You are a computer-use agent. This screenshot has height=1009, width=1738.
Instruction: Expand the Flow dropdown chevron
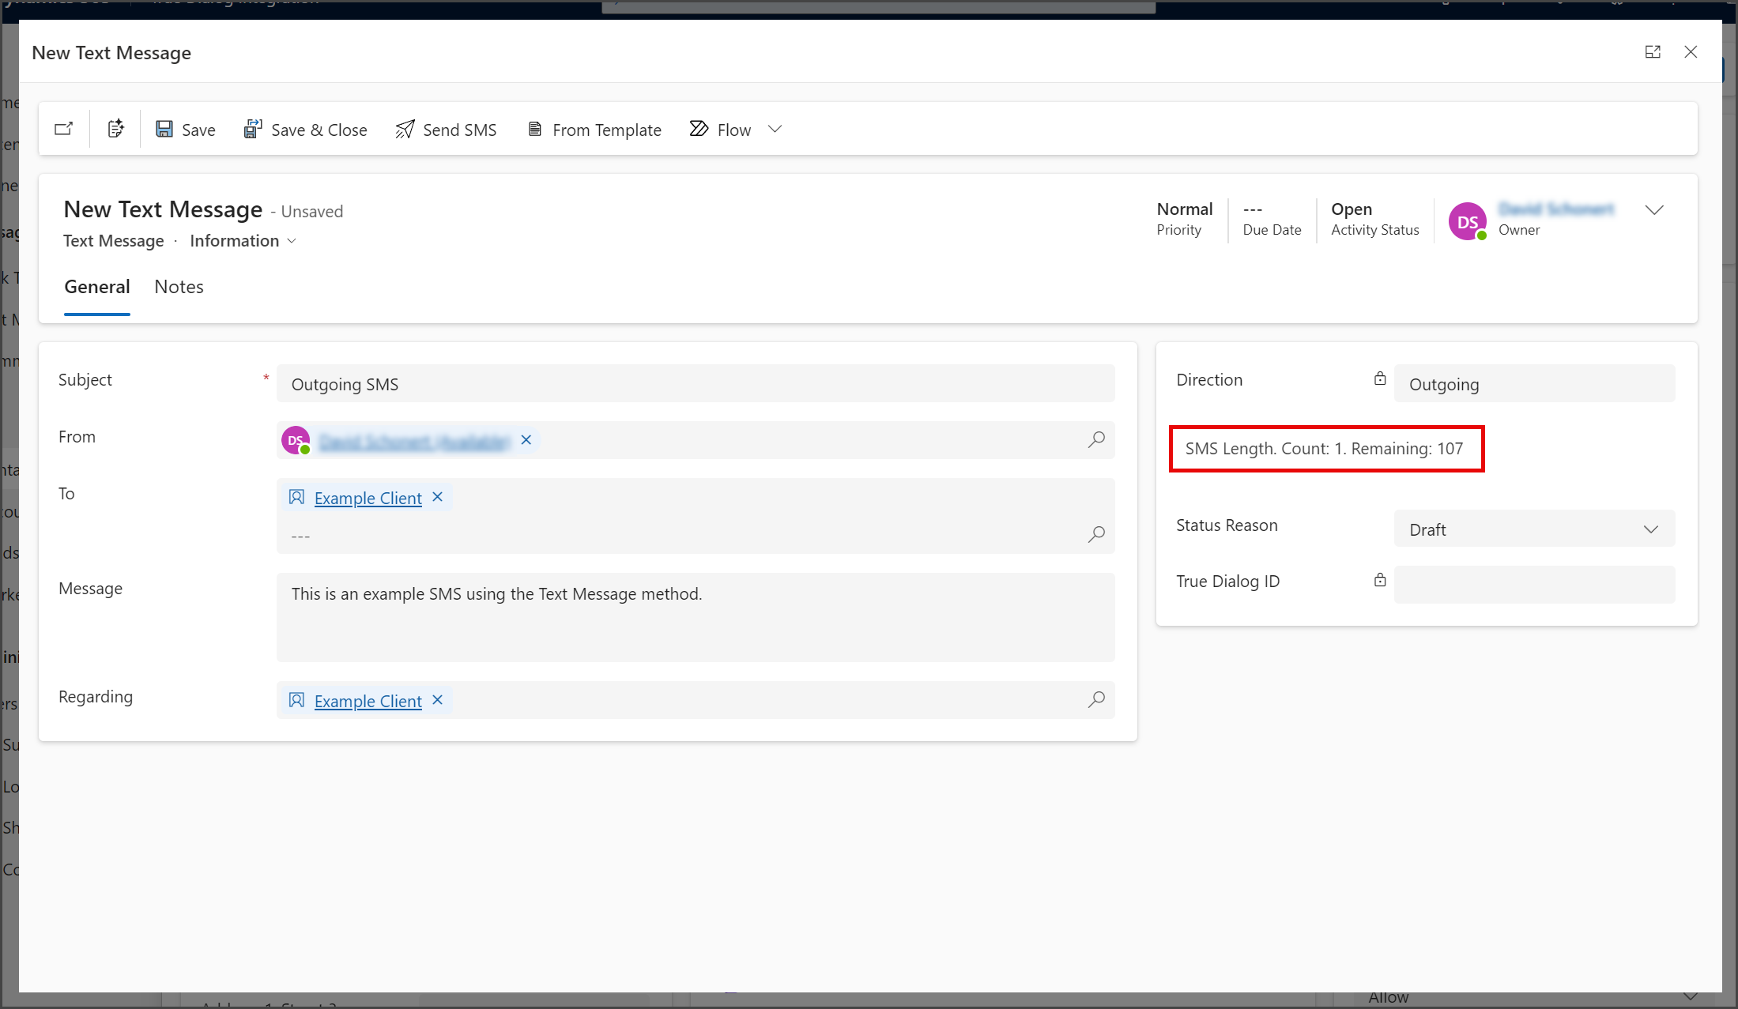point(775,129)
